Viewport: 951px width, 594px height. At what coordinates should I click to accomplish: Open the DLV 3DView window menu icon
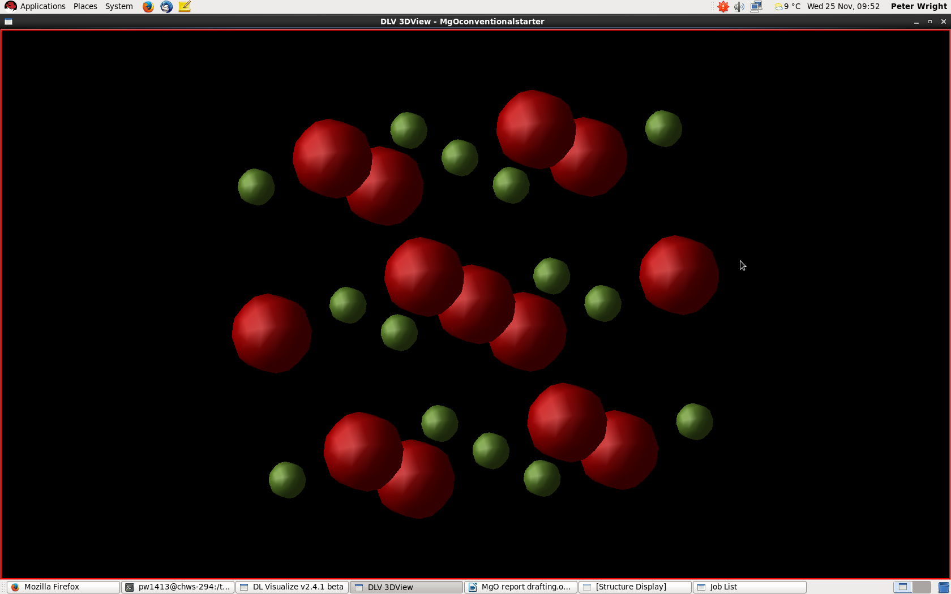(8, 21)
